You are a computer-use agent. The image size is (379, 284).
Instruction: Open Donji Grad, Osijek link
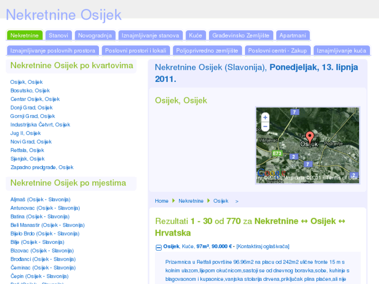coord(31,107)
